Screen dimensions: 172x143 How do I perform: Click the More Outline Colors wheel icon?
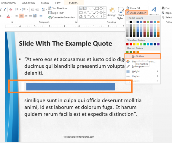pos(128,61)
